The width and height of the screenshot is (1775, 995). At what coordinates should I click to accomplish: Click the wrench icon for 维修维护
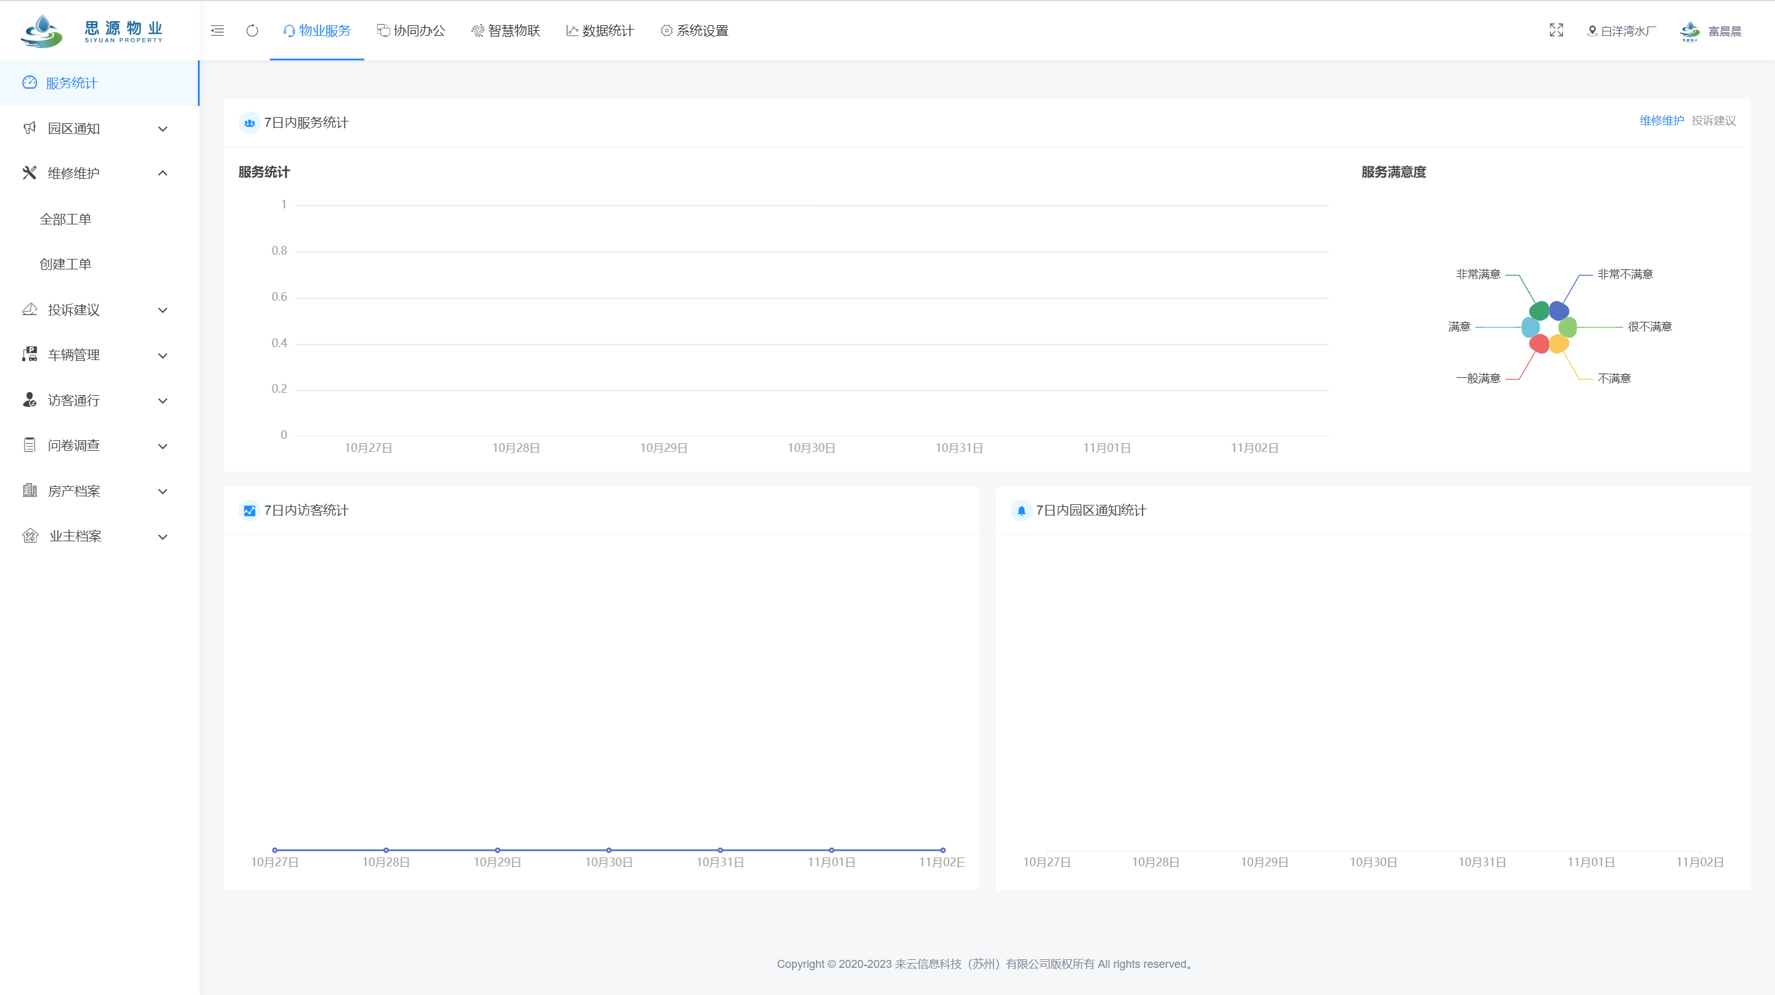point(29,173)
